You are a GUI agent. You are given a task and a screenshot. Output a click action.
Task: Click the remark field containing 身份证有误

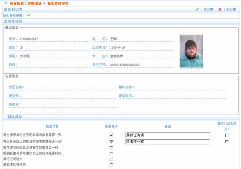(x=168, y=135)
